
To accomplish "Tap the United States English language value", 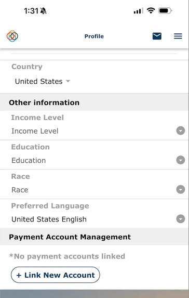I will [49, 219].
